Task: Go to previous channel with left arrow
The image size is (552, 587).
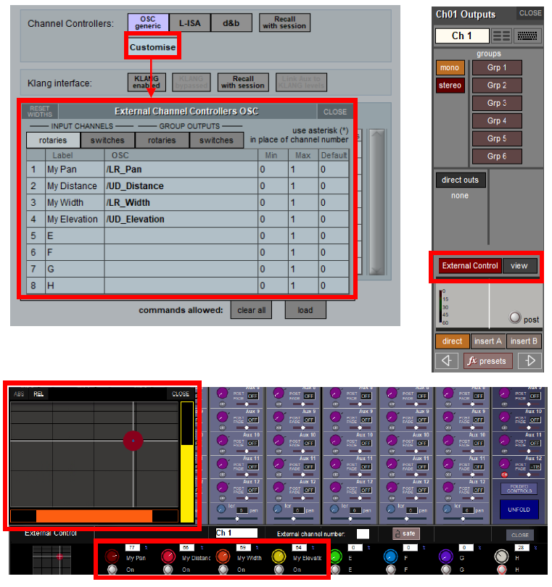Action: (447, 360)
